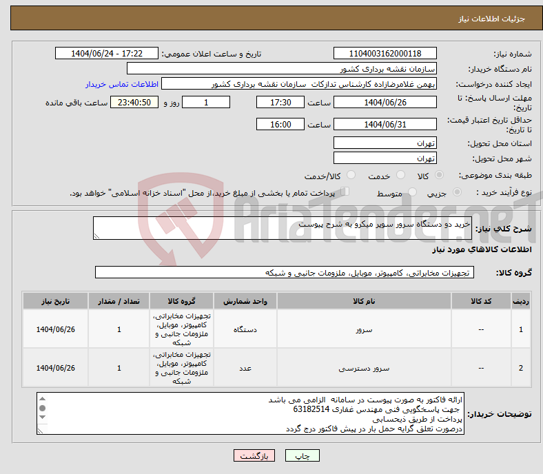
Task: Click the تاریخ نیاز column header
Action: coord(55,301)
